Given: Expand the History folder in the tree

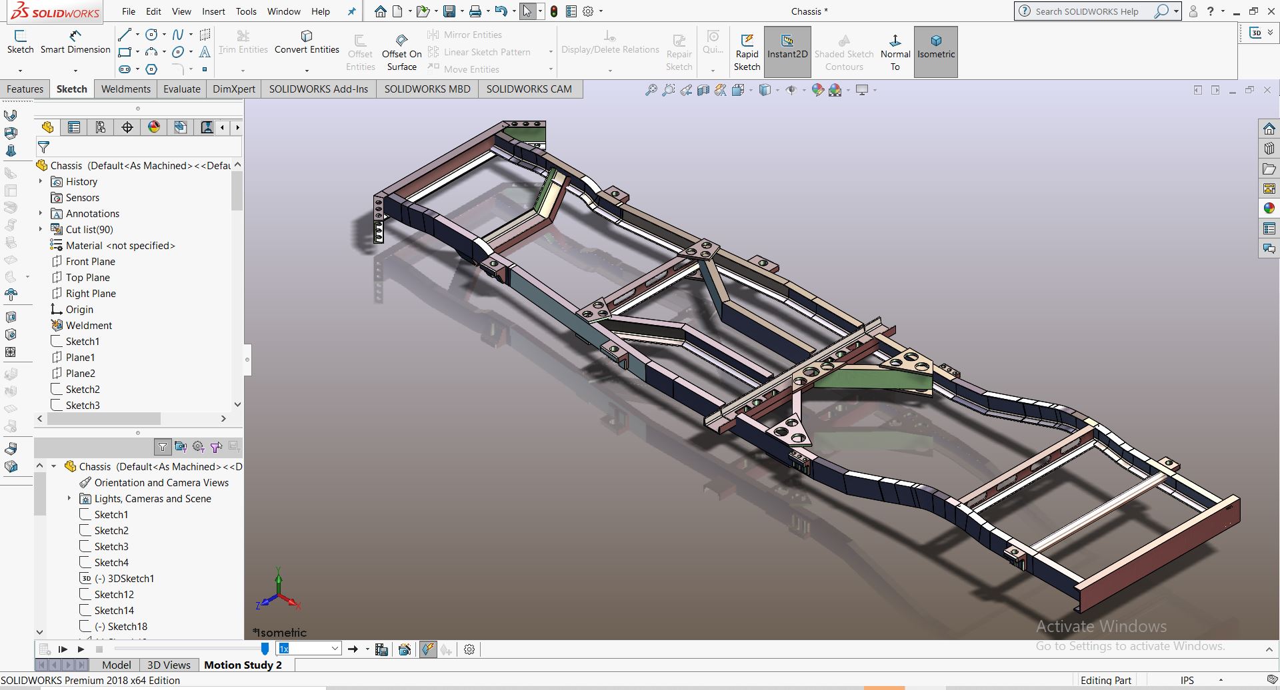Looking at the screenshot, I should pyautogui.click(x=41, y=181).
